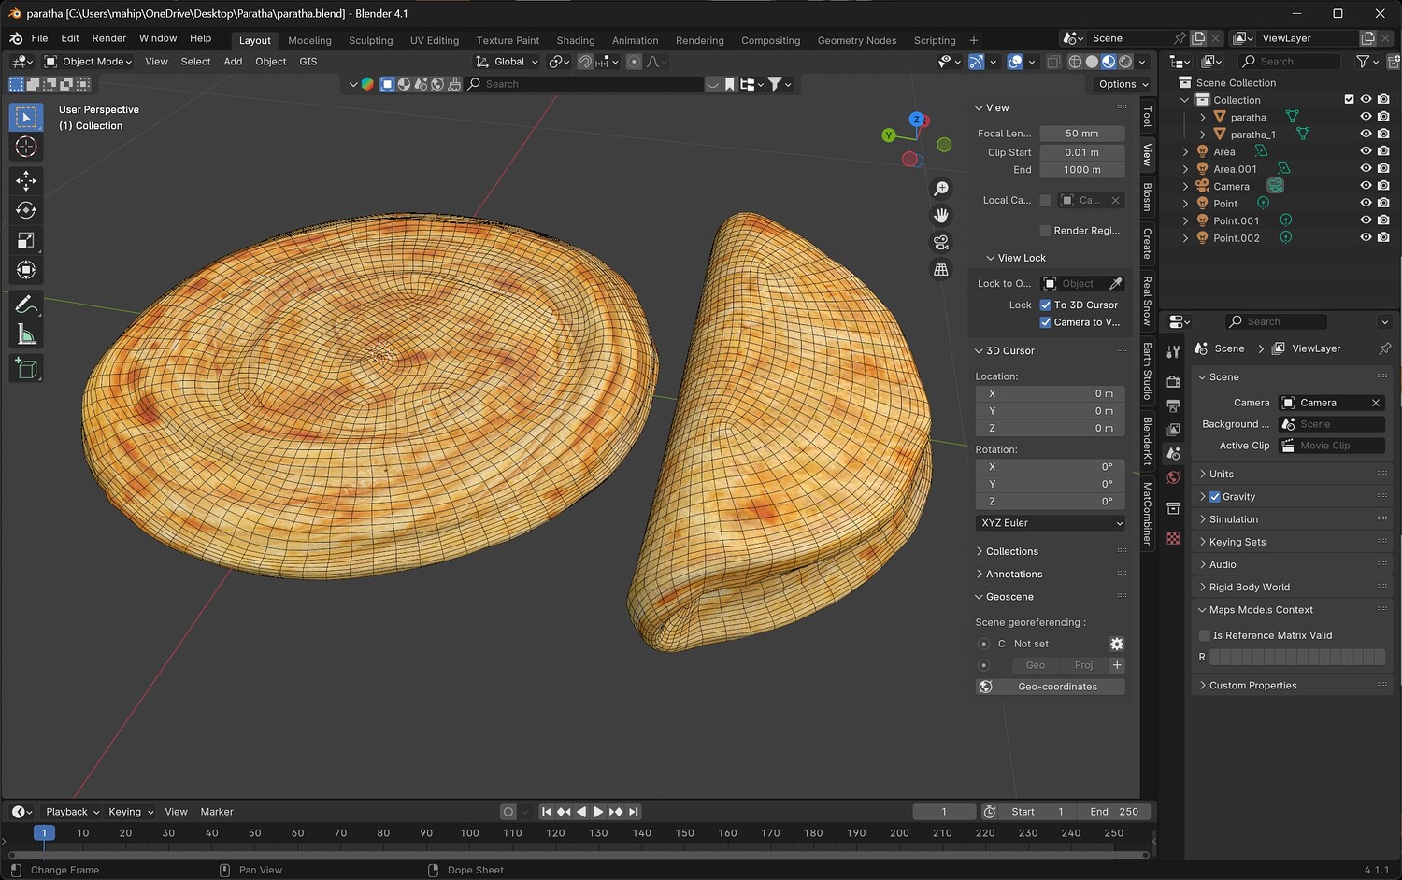1402x880 pixels.
Task: Click frame 100 on the timeline
Action: tap(469, 833)
